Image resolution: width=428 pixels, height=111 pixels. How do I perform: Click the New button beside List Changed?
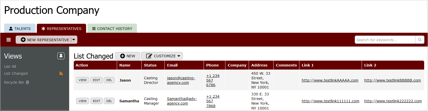(x=128, y=56)
